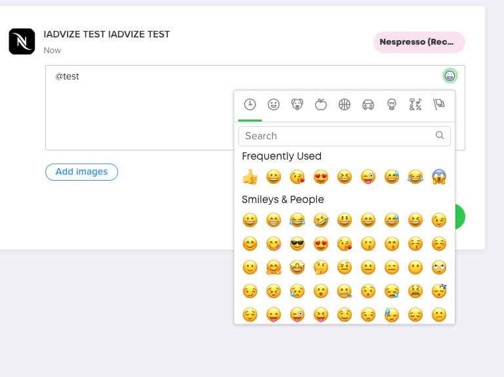
Task: Insert the plain tongue-out face emoji
Action: [274, 315]
